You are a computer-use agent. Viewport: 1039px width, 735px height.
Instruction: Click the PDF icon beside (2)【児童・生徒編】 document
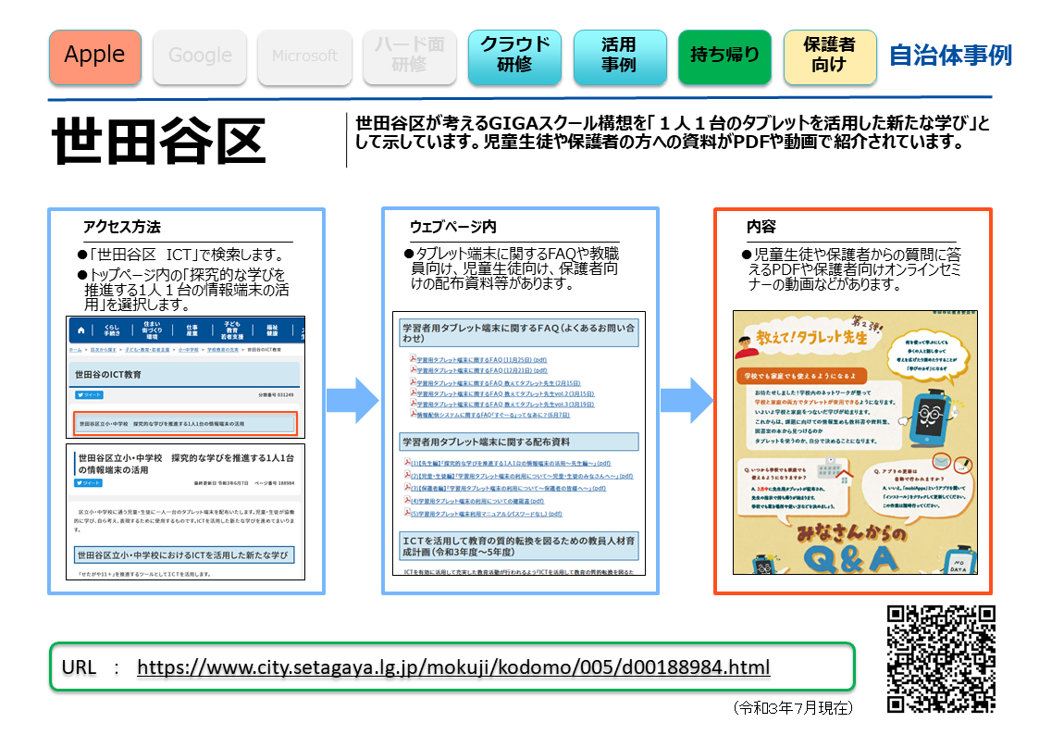coord(407,475)
